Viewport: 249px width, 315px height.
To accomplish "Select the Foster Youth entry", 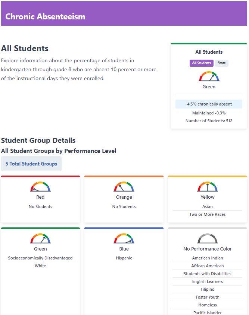I will [x=207, y=297].
